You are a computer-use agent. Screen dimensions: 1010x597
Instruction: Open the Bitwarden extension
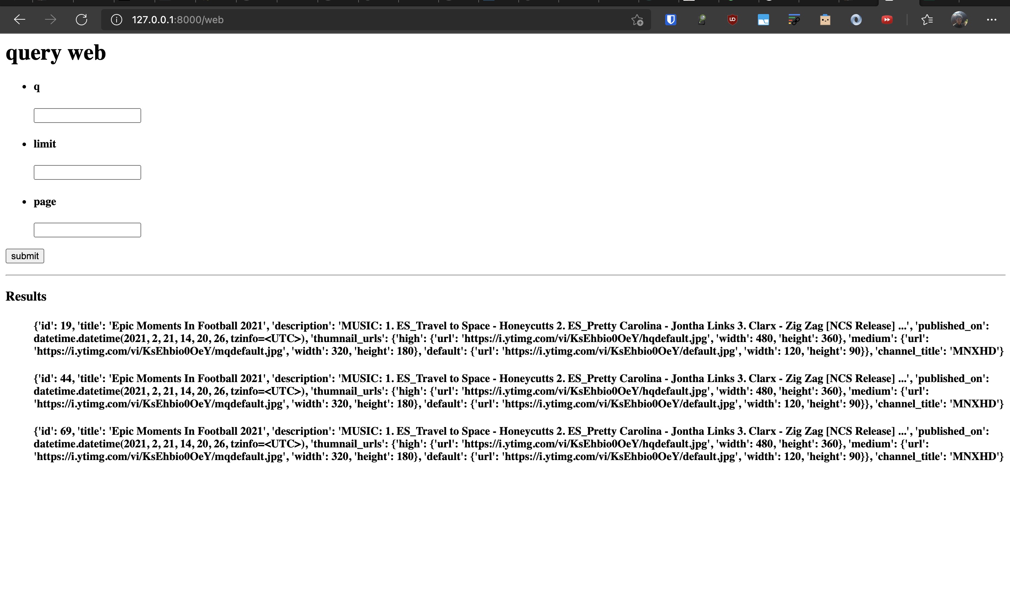pyautogui.click(x=670, y=20)
